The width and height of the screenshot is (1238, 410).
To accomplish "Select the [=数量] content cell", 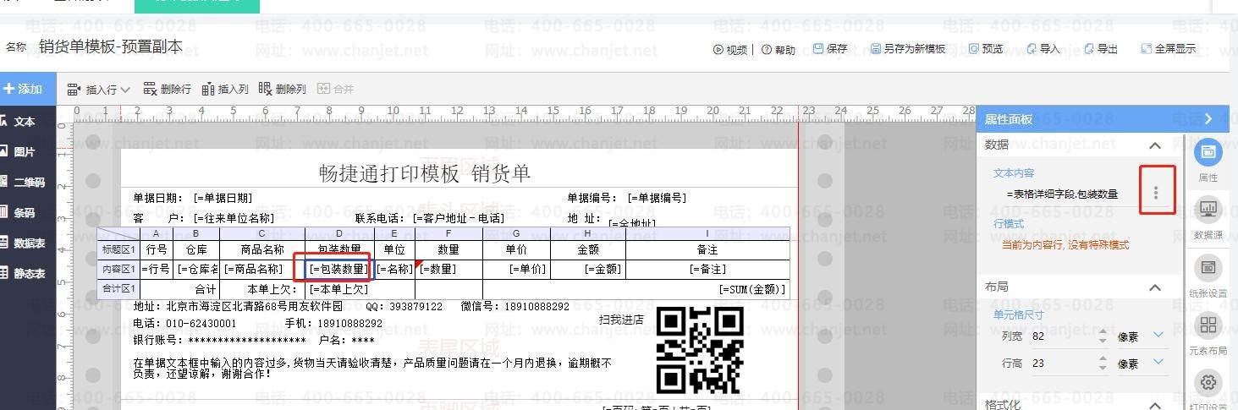I will click(448, 269).
